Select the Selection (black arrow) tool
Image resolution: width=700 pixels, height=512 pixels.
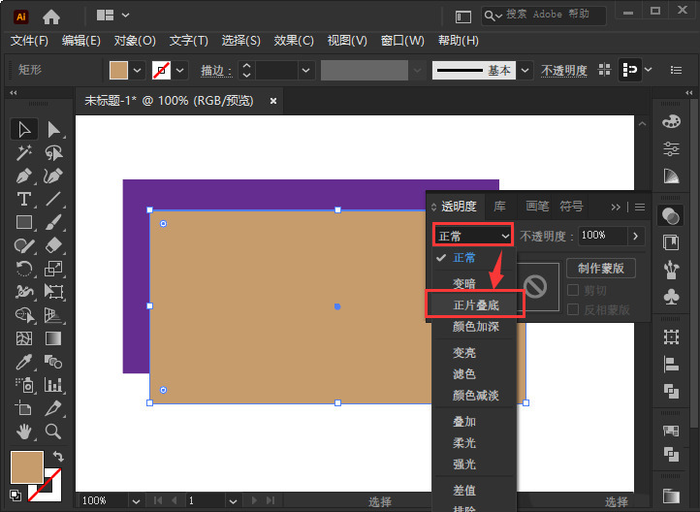[x=24, y=129]
